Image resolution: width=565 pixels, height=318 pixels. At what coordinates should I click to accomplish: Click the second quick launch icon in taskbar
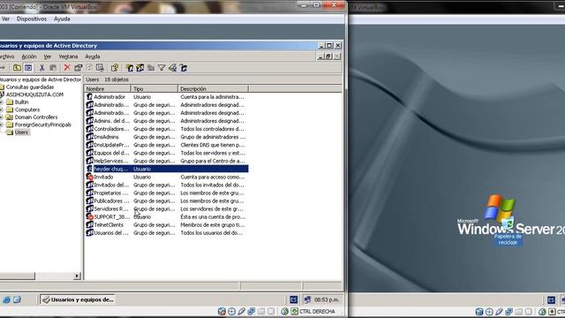point(18,299)
